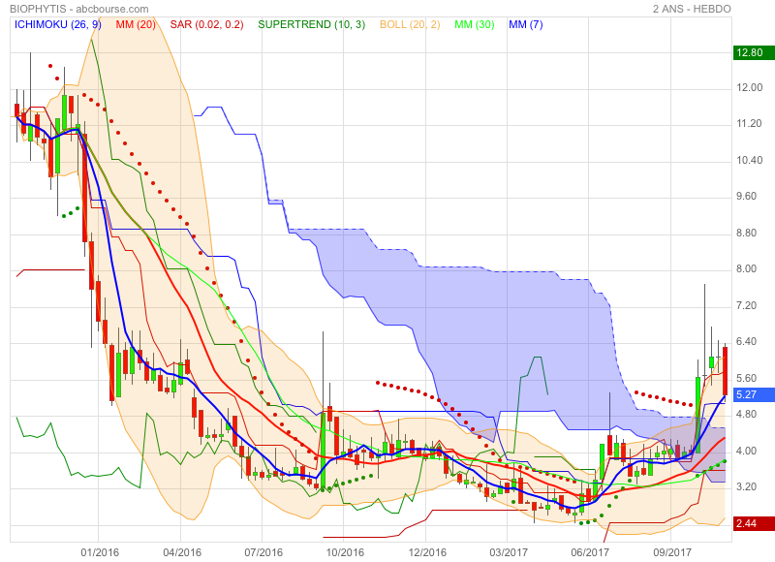Click the red 2.44 price tag
Screen dimensions: 775x562
754,523
